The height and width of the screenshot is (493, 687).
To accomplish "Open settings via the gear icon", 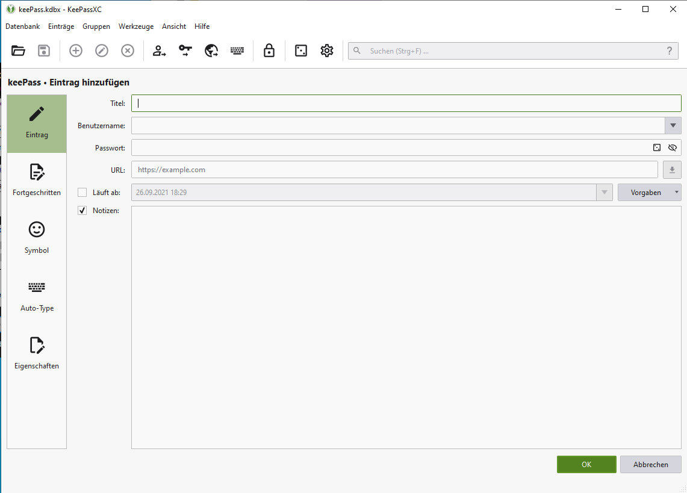I will (327, 51).
